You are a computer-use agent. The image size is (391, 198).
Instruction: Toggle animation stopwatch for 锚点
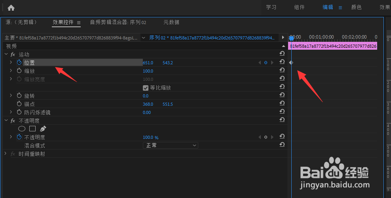[19, 104]
